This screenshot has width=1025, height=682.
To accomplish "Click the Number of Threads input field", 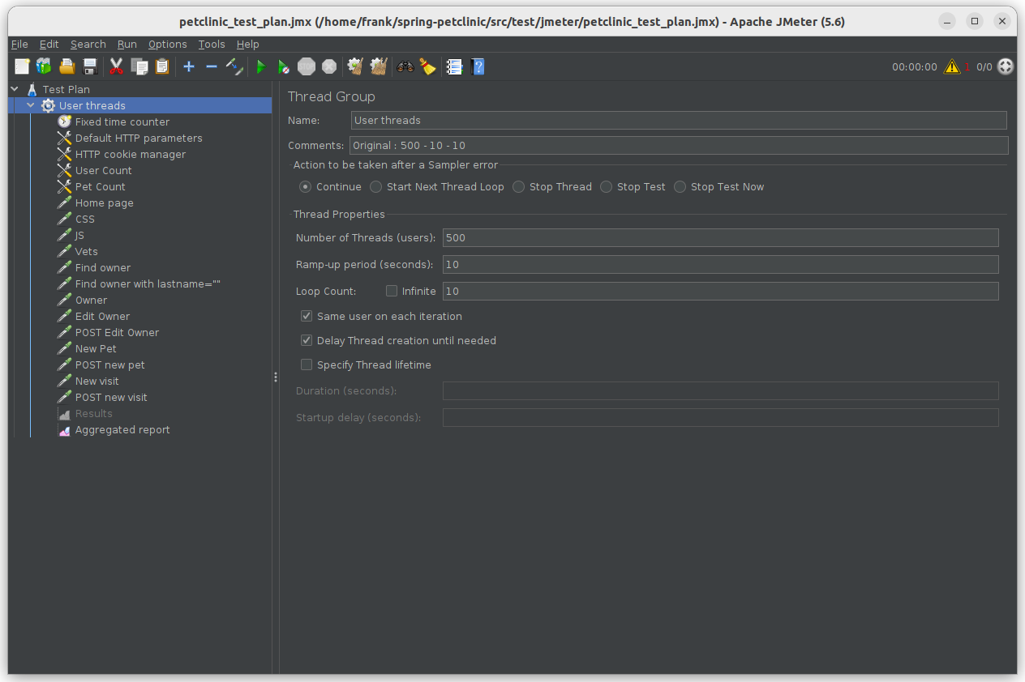I will coord(720,238).
